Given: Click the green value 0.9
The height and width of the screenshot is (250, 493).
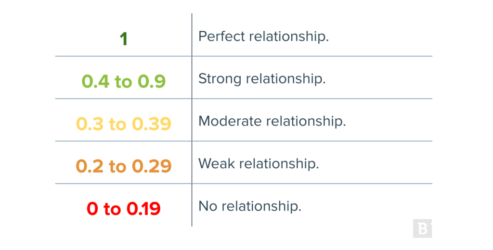Looking at the screenshot, I should click(152, 82).
